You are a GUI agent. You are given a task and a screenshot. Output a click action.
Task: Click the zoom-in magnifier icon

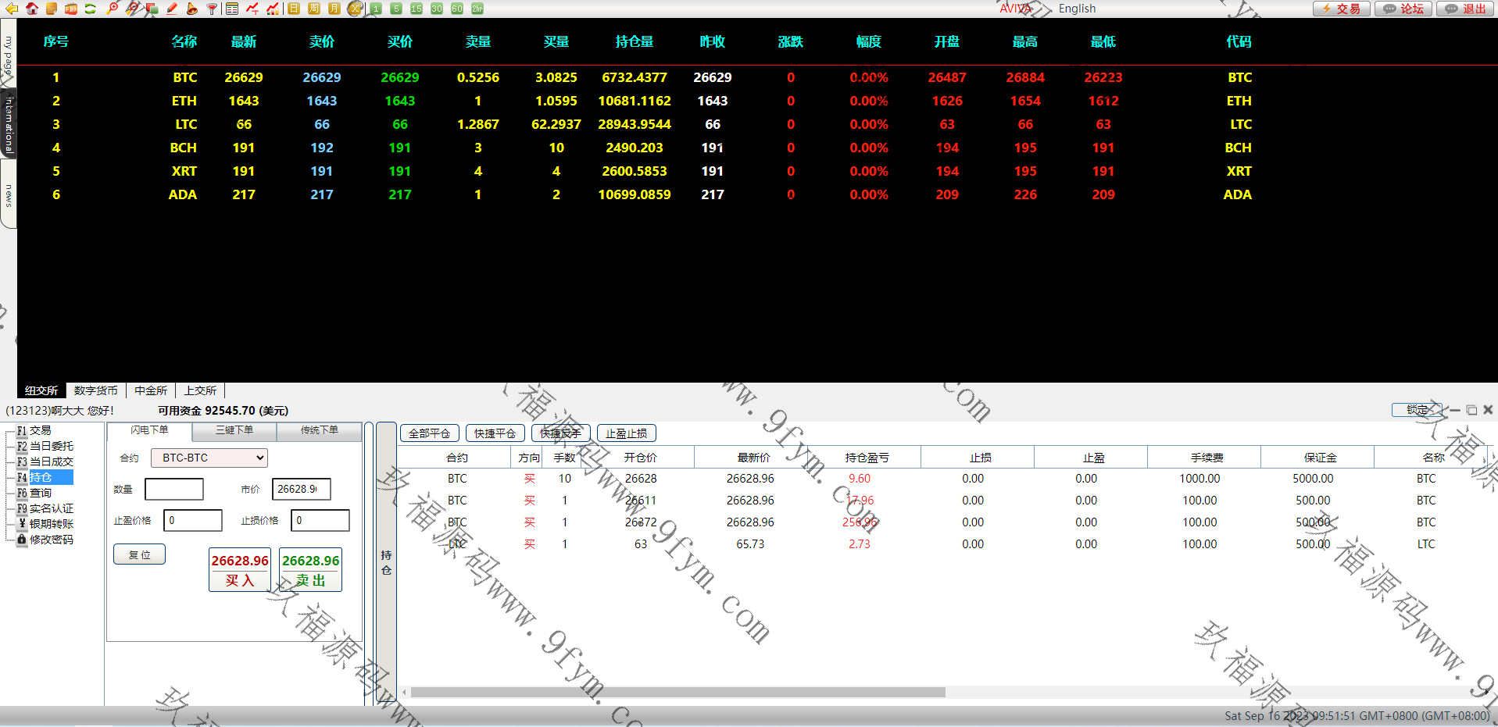point(113,9)
